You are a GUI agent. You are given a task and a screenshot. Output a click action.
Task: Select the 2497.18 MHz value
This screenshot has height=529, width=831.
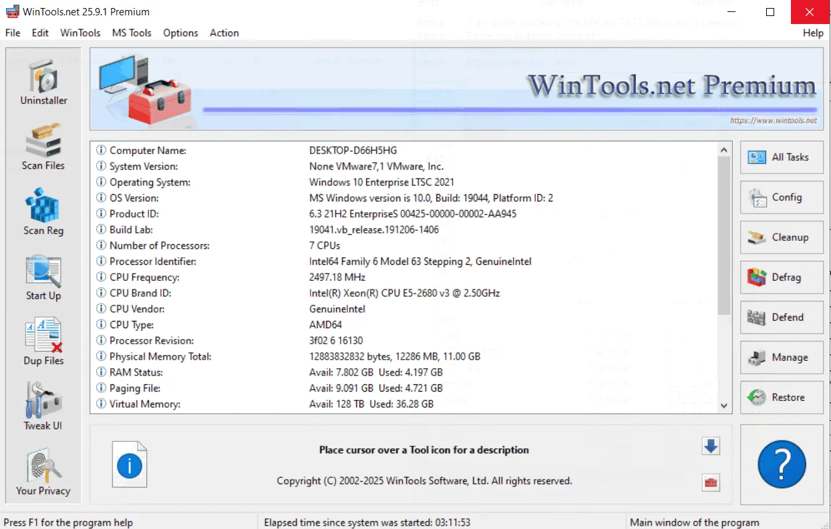pos(337,277)
